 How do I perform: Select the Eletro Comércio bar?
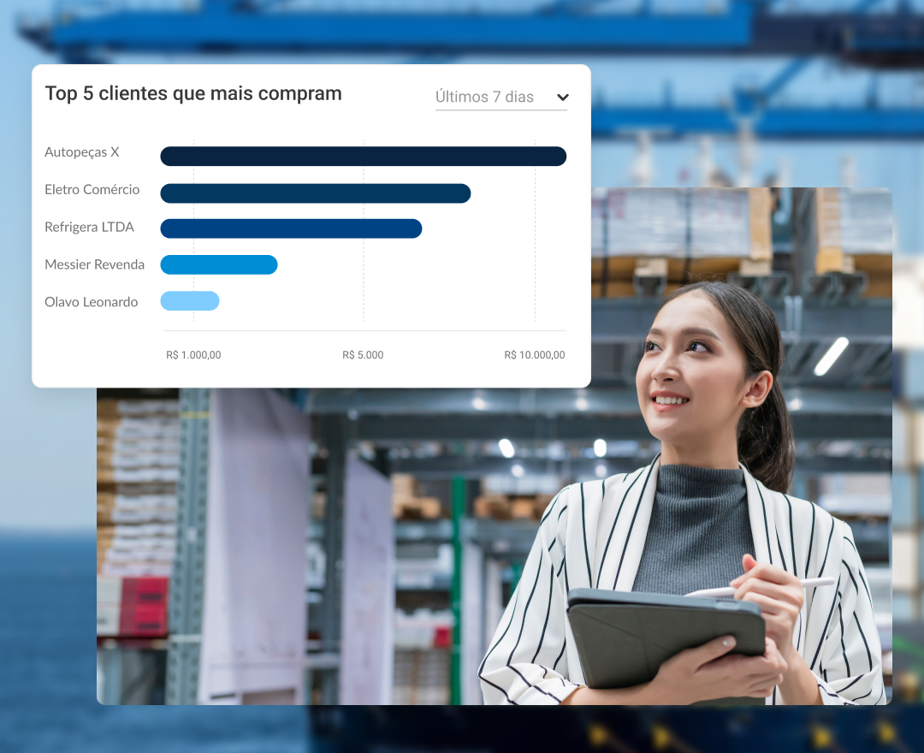tap(315, 193)
